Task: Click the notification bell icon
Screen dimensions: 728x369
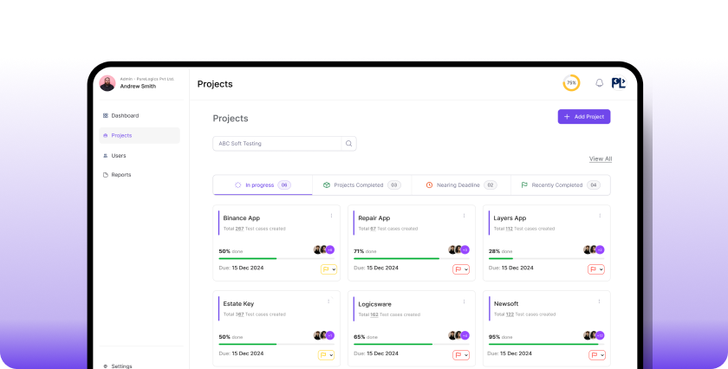Action: [x=599, y=83]
